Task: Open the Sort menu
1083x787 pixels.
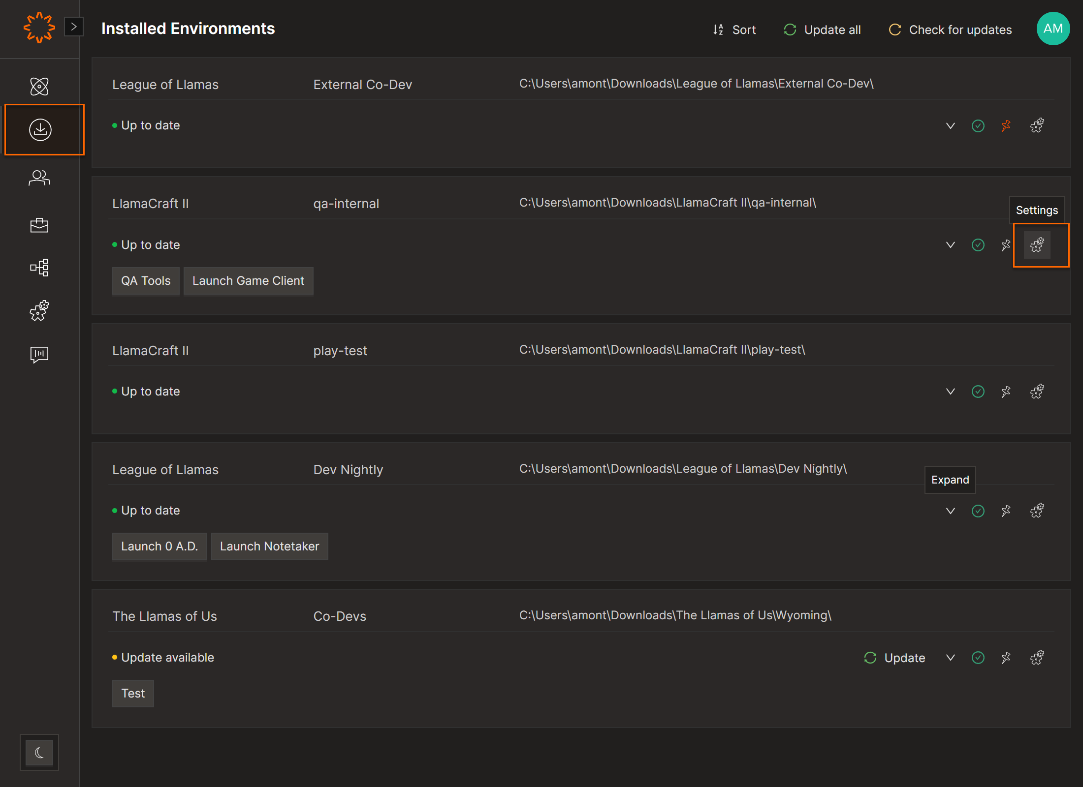Action: coord(734,30)
